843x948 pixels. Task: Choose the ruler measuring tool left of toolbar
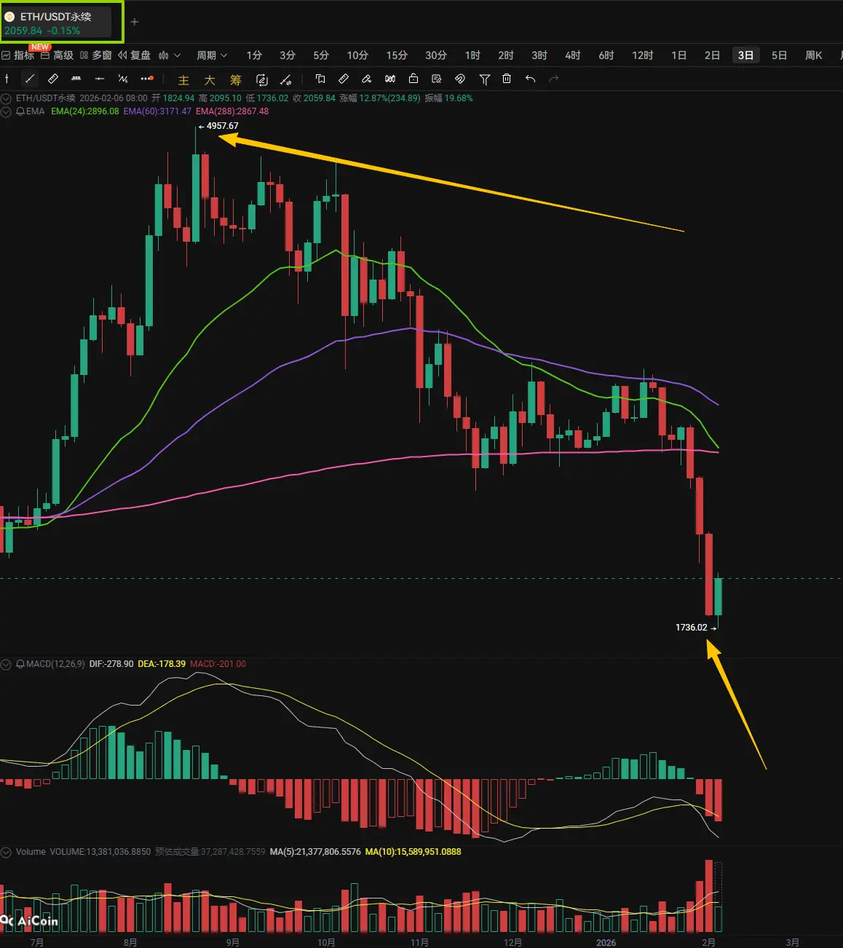[53, 79]
